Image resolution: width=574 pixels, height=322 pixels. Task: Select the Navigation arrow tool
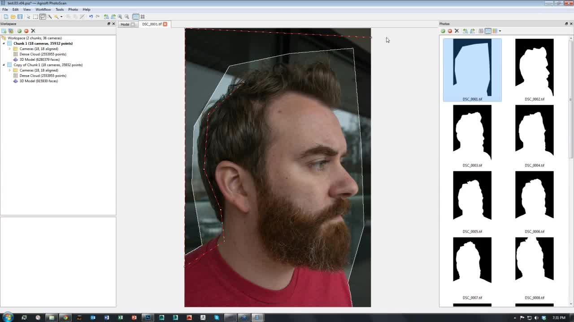coord(28,17)
